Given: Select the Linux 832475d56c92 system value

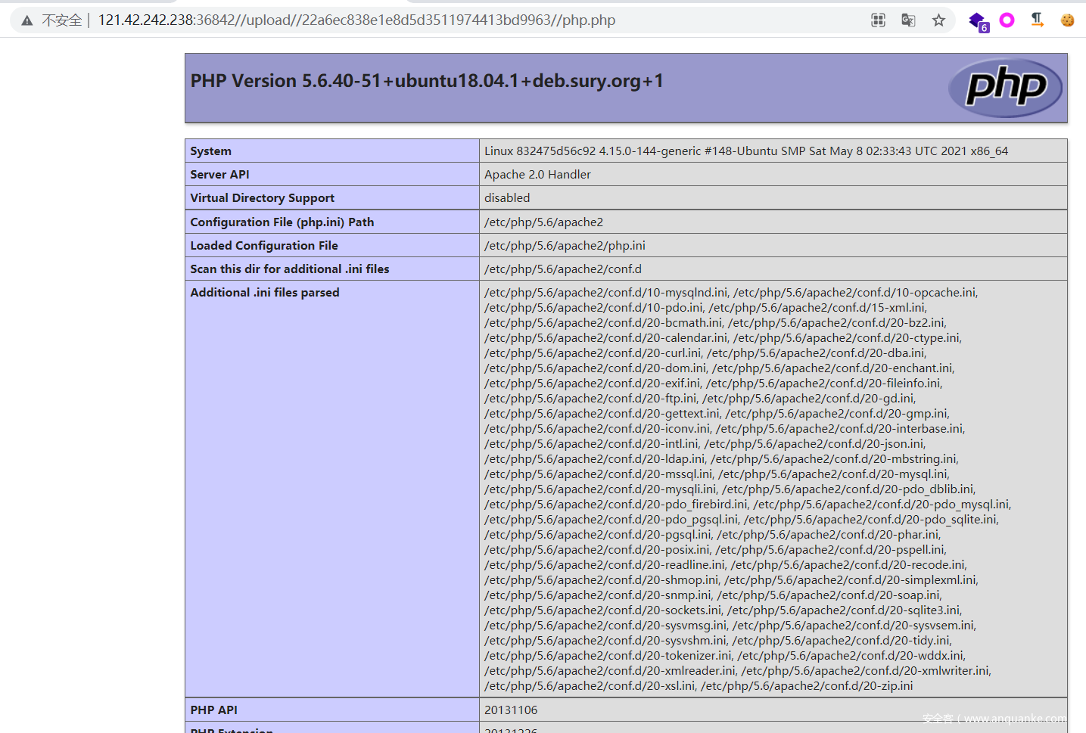Looking at the screenshot, I should pyautogui.click(x=746, y=151).
